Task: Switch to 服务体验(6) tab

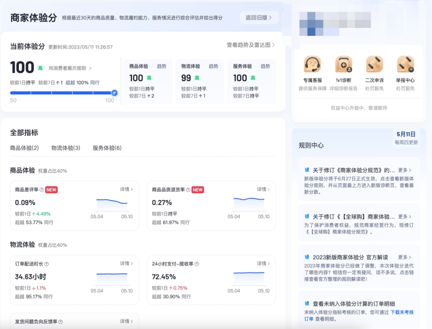Action: click(107, 148)
